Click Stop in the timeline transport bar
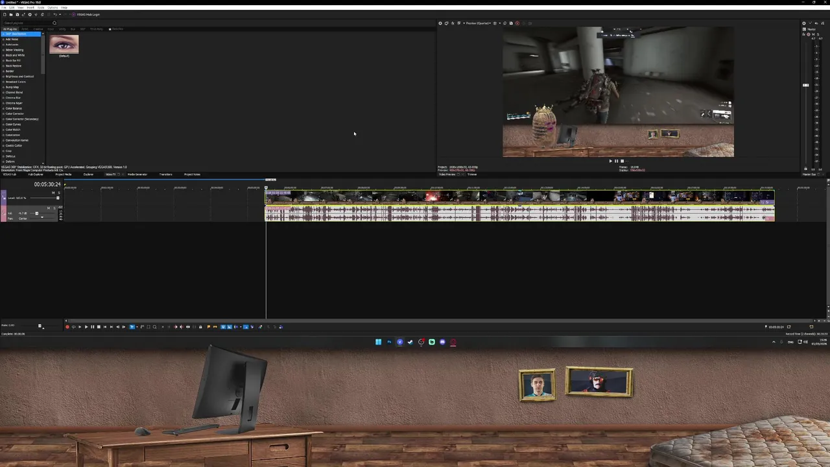 point(99,327)
